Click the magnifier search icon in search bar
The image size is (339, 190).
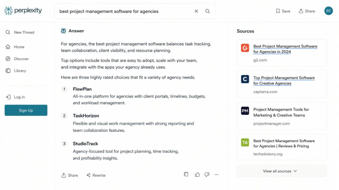click(x=208, y=11)
